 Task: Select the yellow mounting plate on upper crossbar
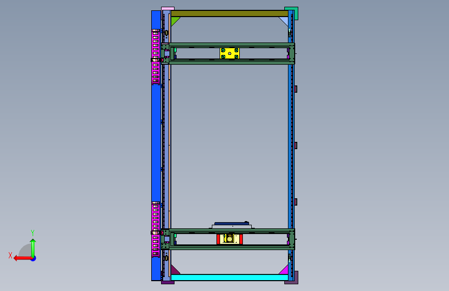[x=229, y=53]
